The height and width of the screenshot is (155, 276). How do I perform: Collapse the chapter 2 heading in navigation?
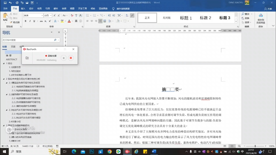click(4, 79)
